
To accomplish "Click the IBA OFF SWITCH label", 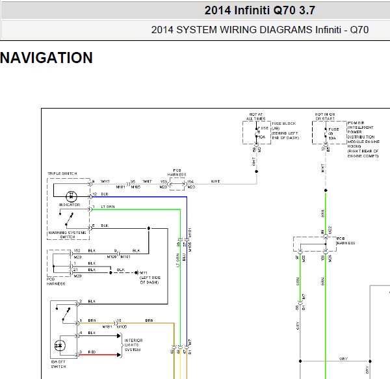I will point(58,364).
